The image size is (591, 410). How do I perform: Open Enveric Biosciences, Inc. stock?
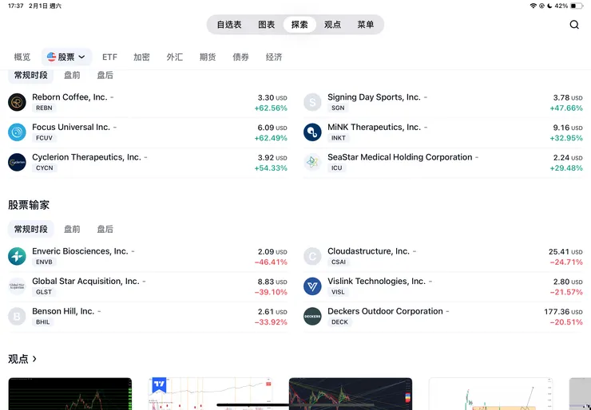pos(148,256)
